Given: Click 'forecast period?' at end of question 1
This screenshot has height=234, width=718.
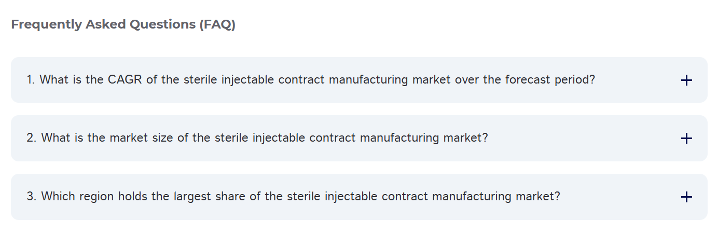Looking at the screenshot, I should (x=550, y=80).
